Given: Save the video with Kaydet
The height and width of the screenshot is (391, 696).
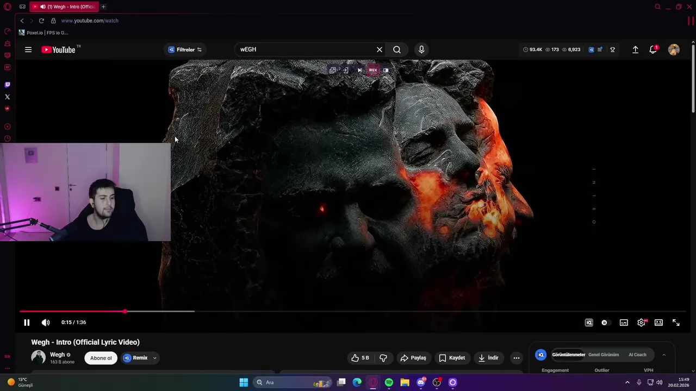Looking at the screenshot, I should click(x=452, y=358).
